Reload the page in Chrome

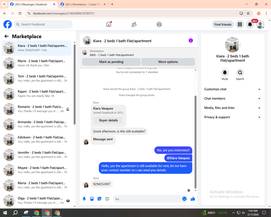coord(20,14)
